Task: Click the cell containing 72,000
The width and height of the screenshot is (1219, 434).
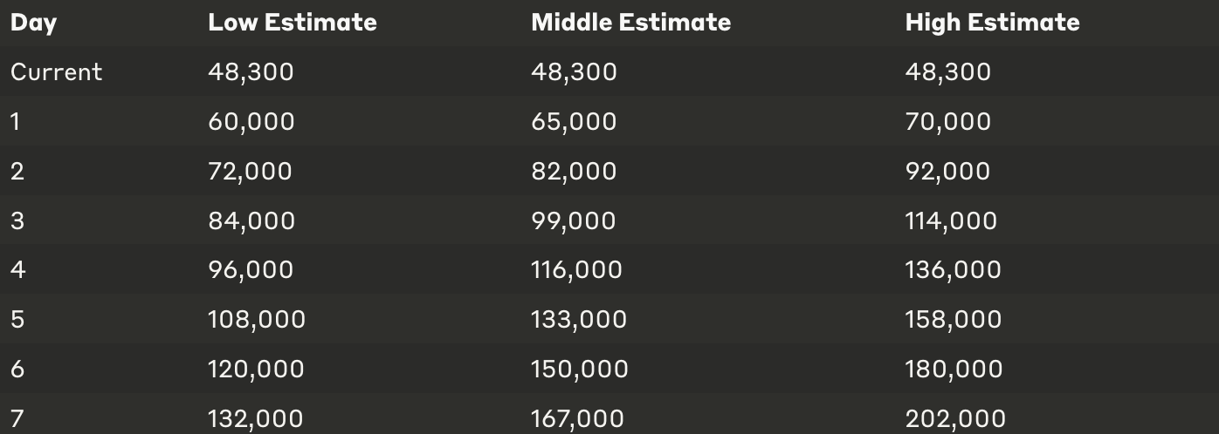Action: 250,171
